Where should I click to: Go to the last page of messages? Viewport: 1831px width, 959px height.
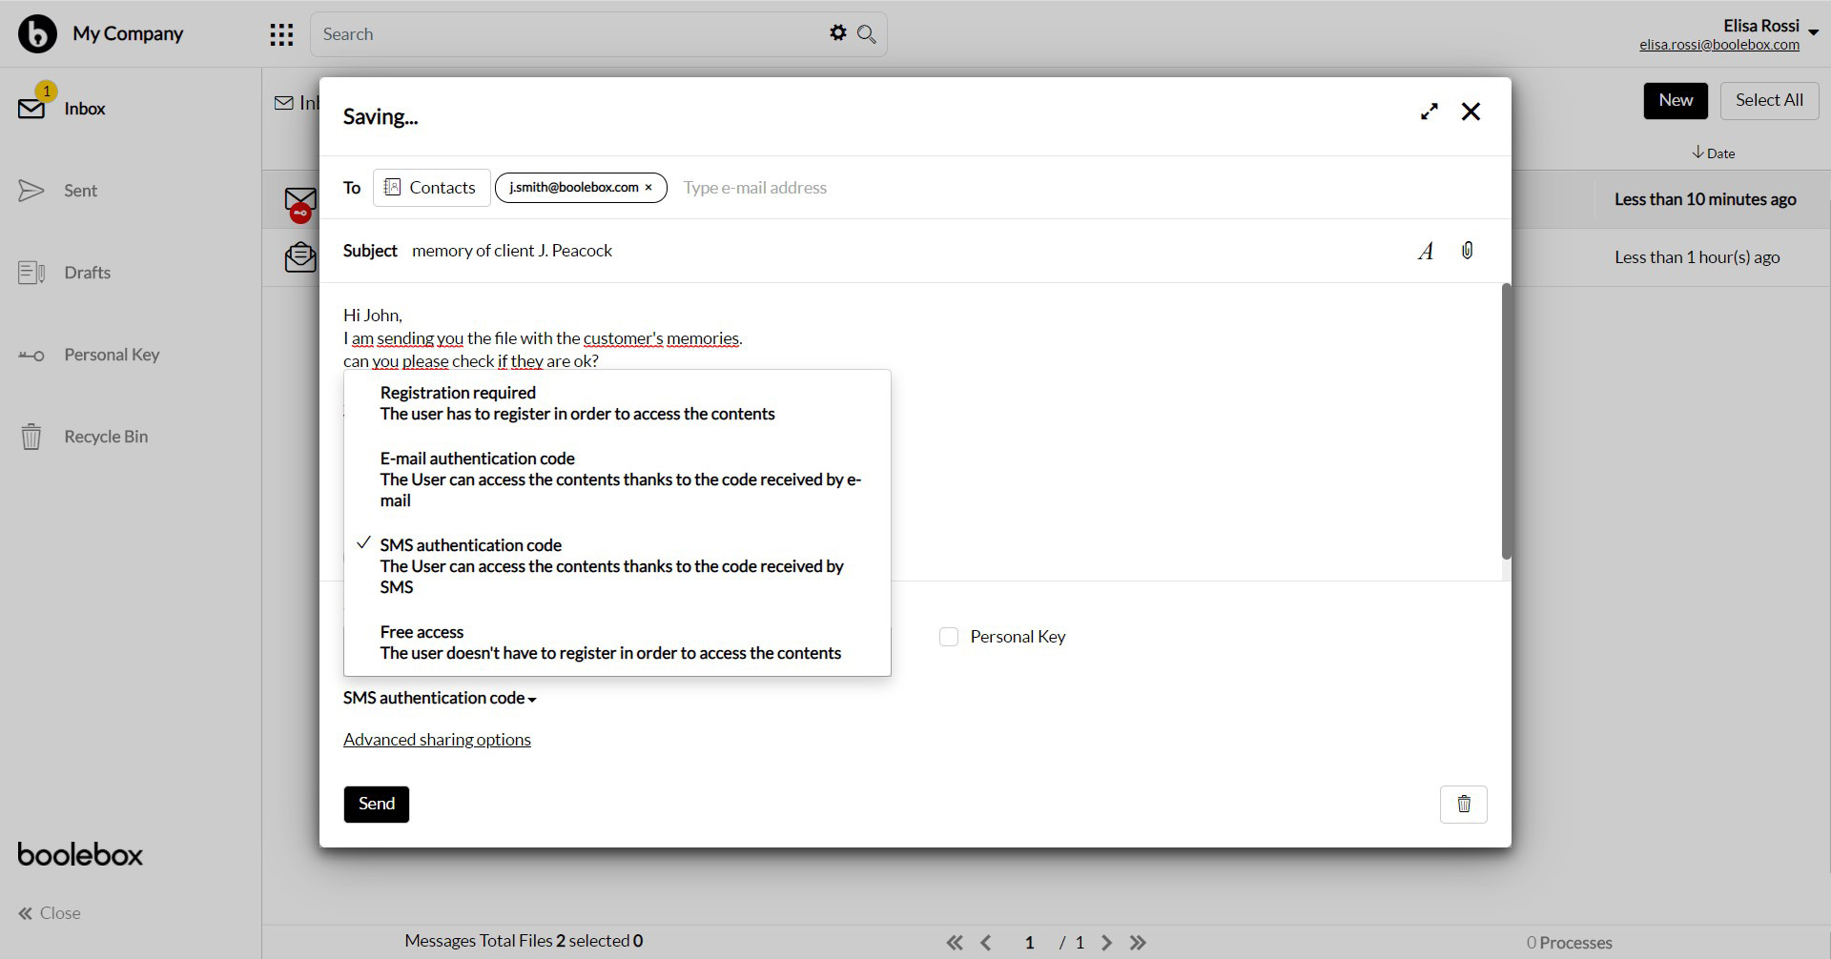tap(1138, 943)
